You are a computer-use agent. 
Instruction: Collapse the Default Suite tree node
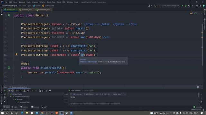[x=9, y=94]
